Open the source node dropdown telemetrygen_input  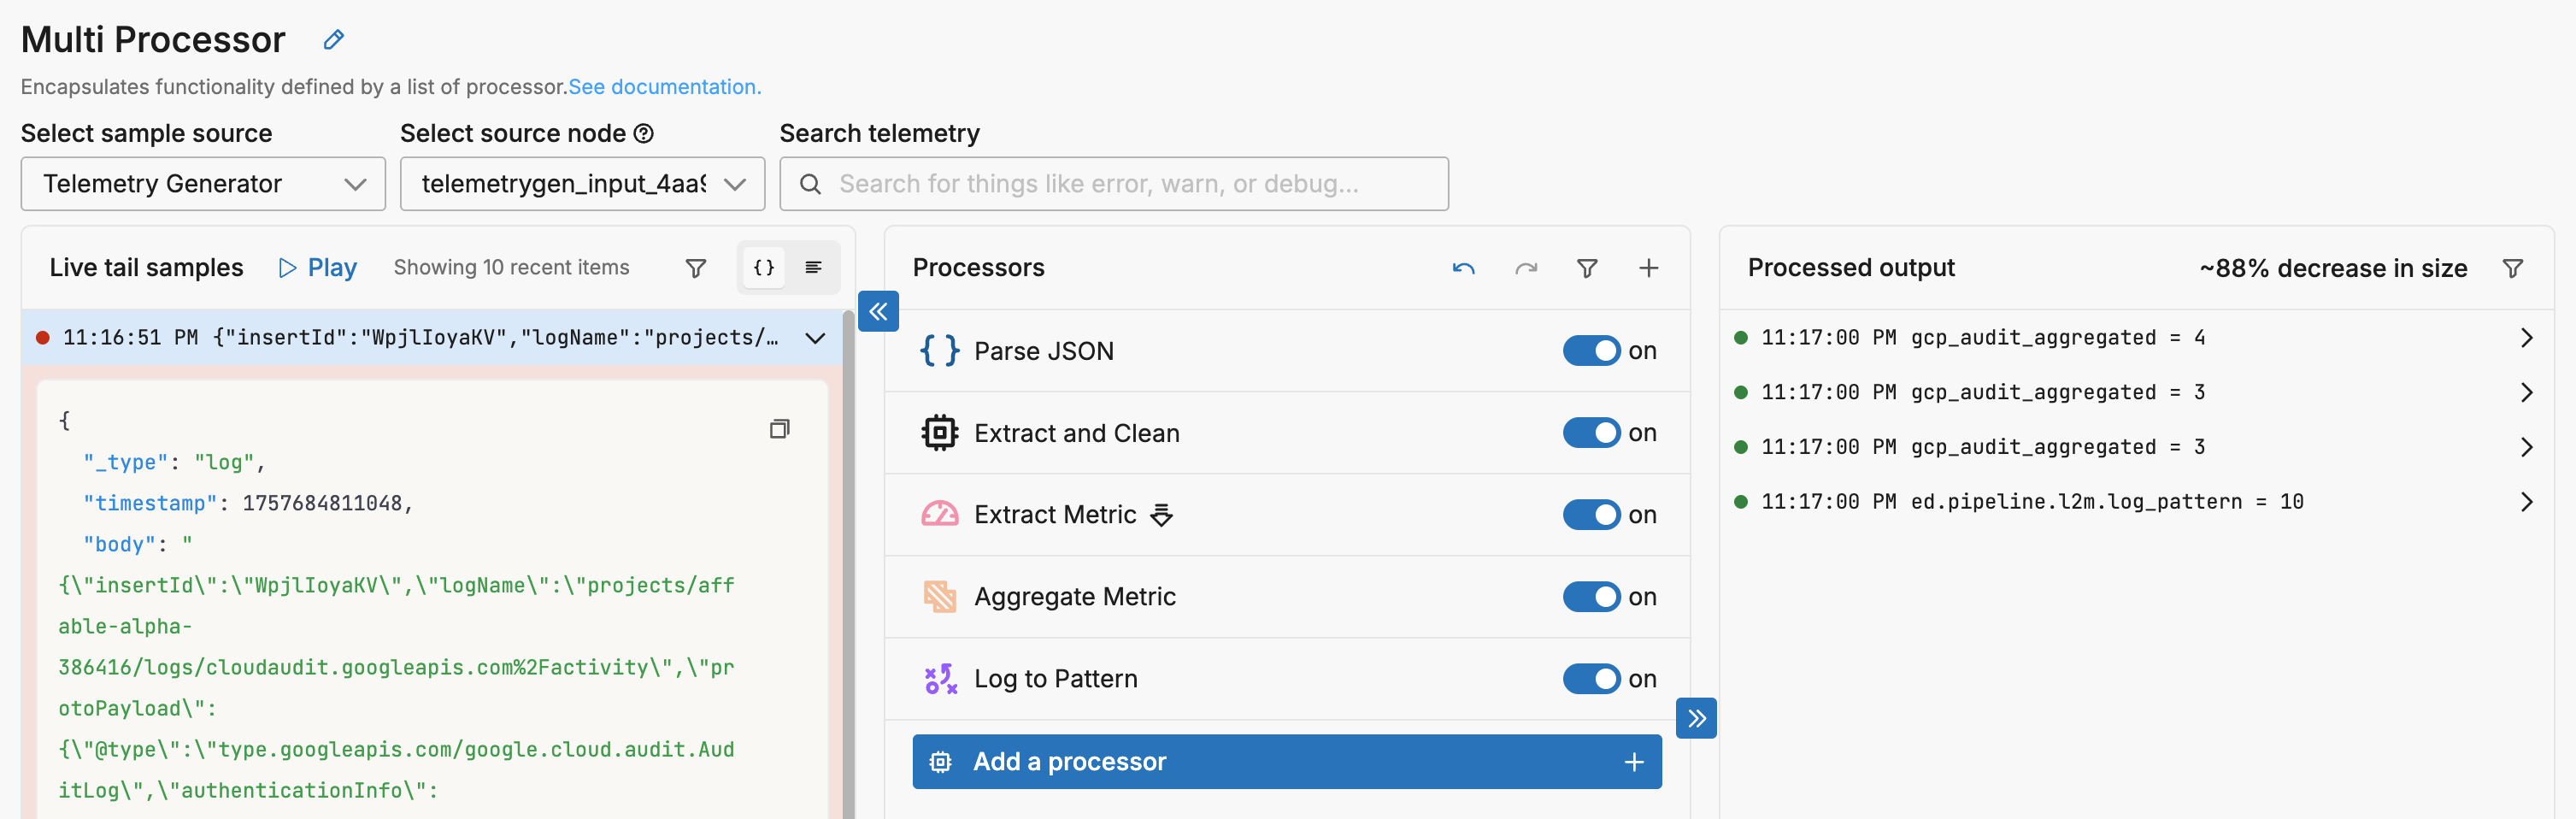point(582,184)
